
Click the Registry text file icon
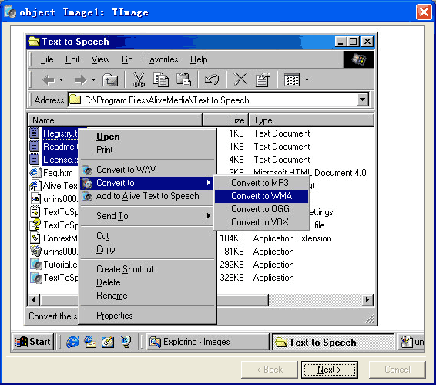point(35,133)
